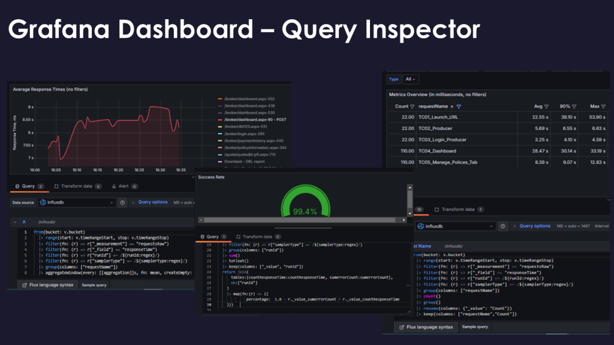614x345 pixels.
Task: Click Sample query under Average Response Times query
Action: tap(94, 285)
